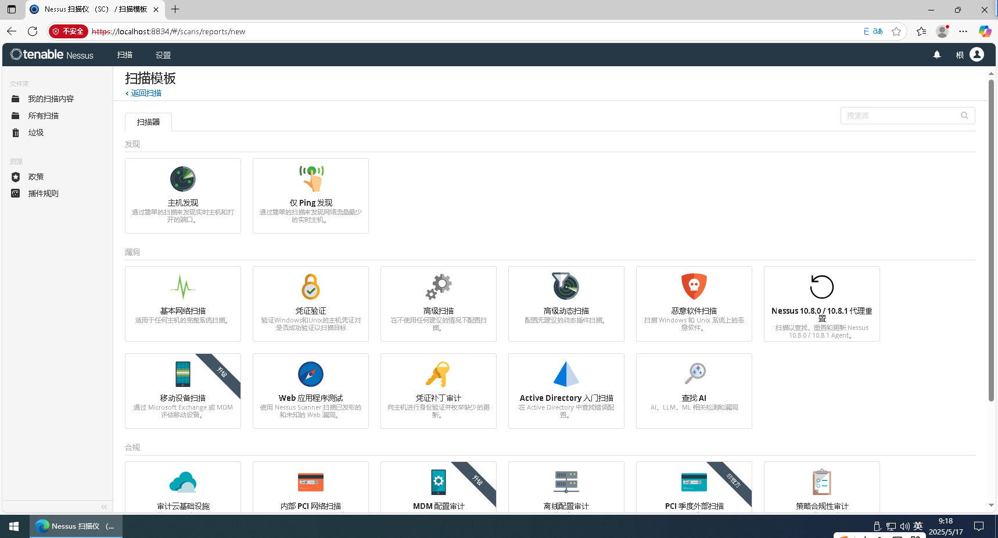Open the Web 应用程序测试 compass template
The height and width of the screenshot is (538, 998).
click(x=310, y=374)
